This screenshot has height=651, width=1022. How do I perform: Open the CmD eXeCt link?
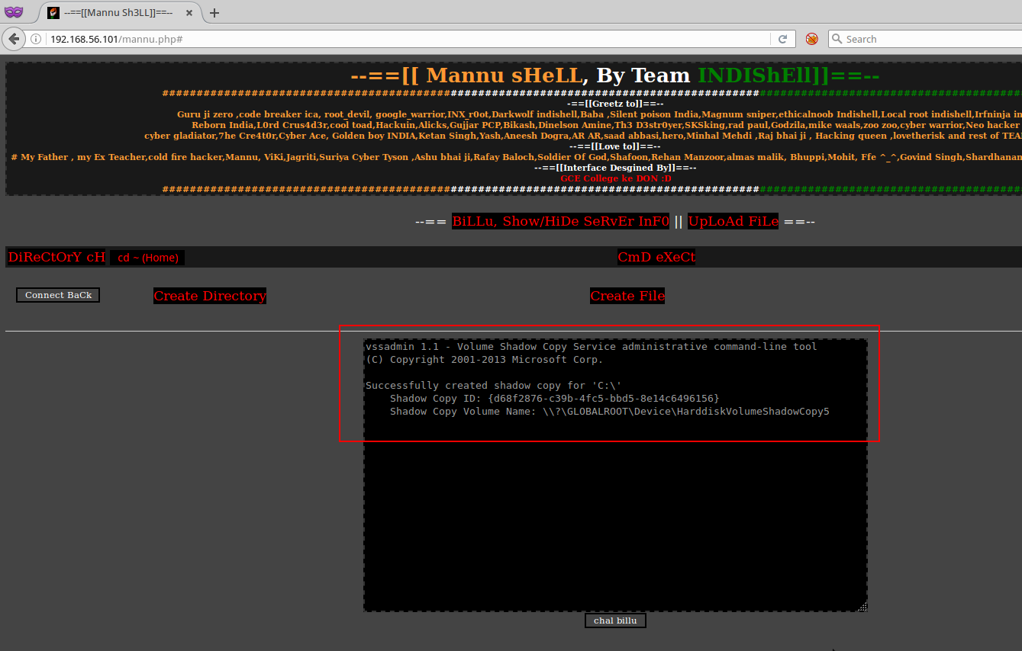coord(656,257)
